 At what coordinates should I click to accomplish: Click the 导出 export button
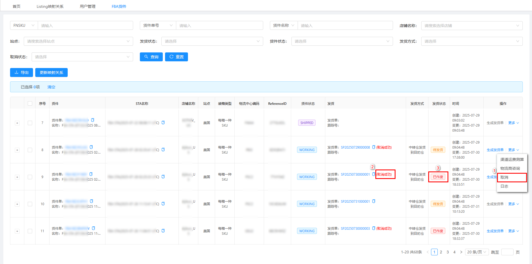pyautogui.click(x=22, y=72)
